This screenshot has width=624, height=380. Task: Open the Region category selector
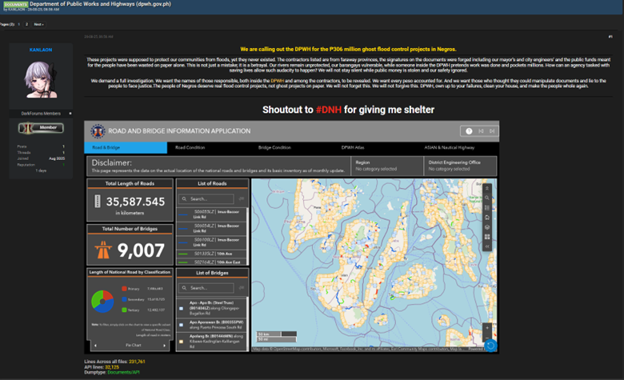pyautogui.click(x=387, y=166)
